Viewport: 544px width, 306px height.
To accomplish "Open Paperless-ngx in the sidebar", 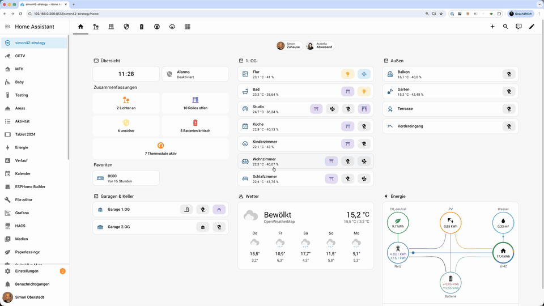I will point(34,252).
